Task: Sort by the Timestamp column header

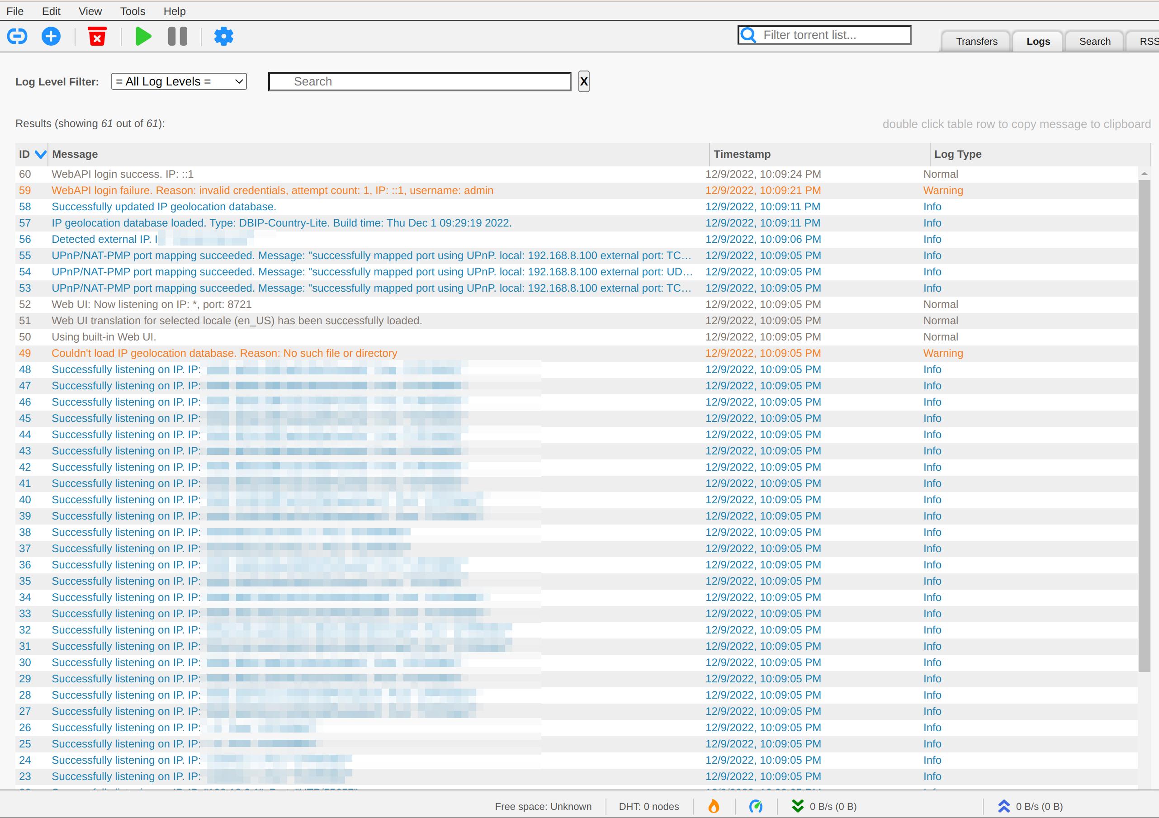Action: 742,154
